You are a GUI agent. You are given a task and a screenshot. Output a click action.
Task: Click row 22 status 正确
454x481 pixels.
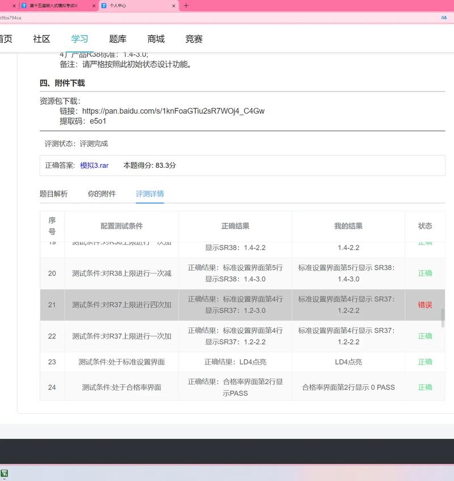click(425, 337)
